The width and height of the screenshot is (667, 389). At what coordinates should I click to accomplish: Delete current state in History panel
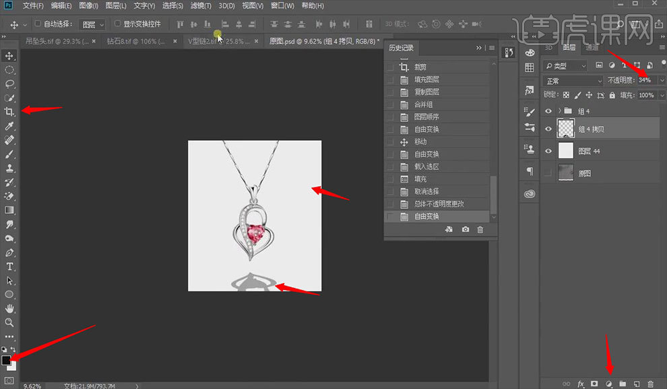480,230
